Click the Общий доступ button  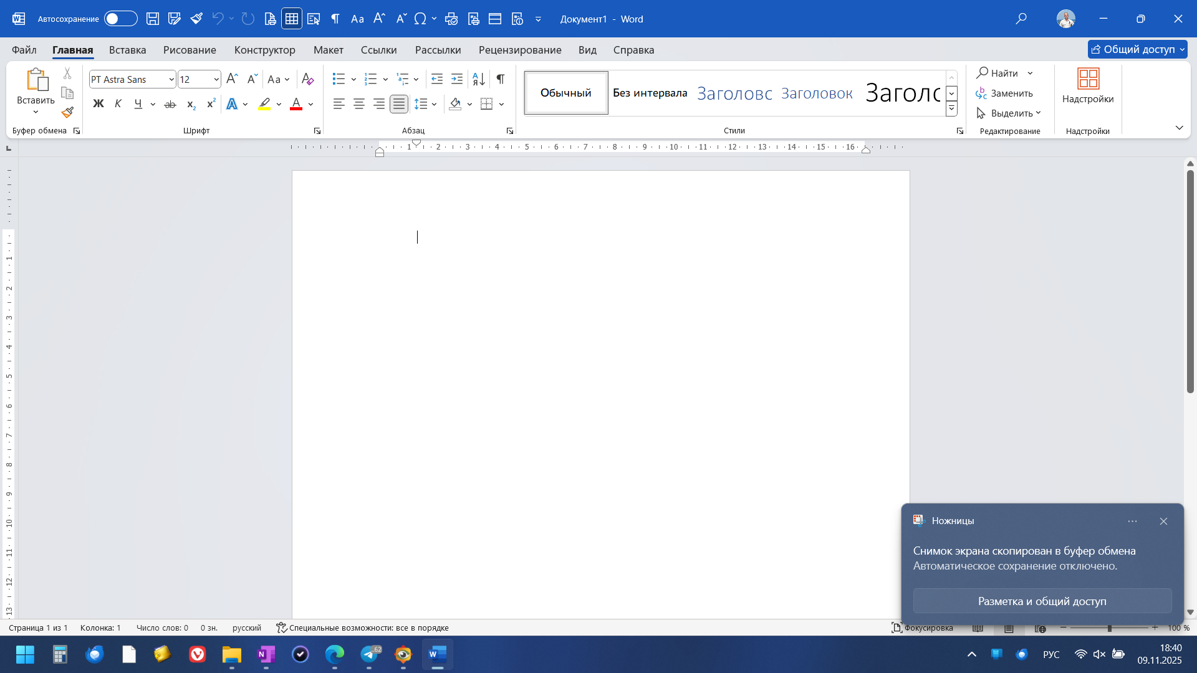[x=1132, y=49]
